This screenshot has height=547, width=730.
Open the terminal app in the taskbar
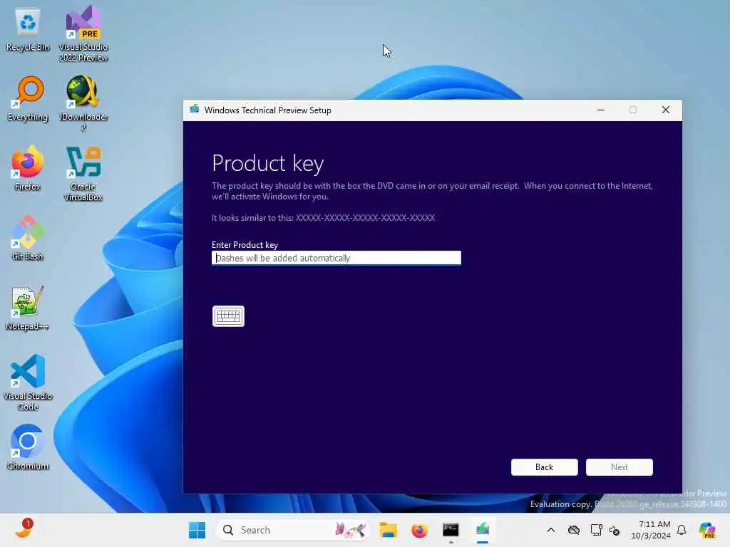[451, 530]
